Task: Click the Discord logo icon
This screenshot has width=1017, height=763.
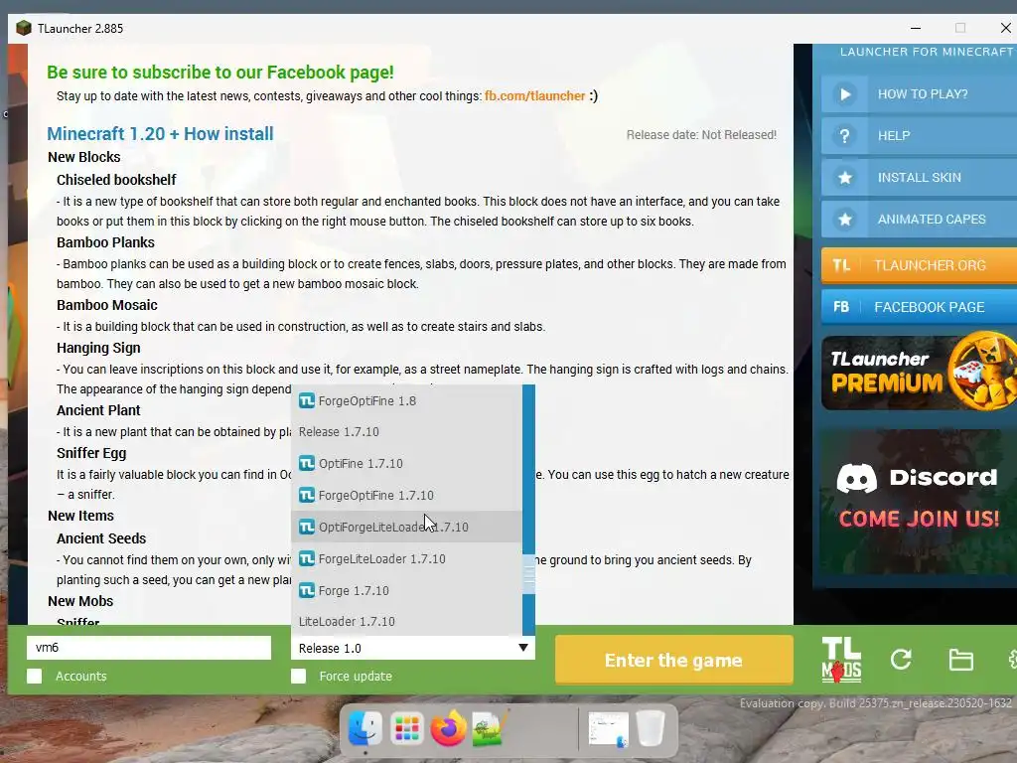Action: pos(856,478)
